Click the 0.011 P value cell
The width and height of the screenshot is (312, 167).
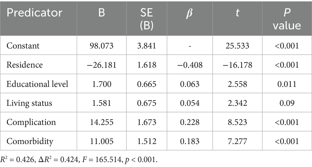pos(287,84)
